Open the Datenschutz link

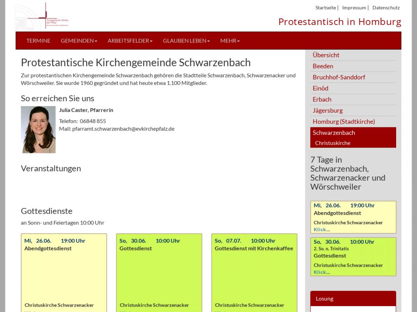pos(386,7)
